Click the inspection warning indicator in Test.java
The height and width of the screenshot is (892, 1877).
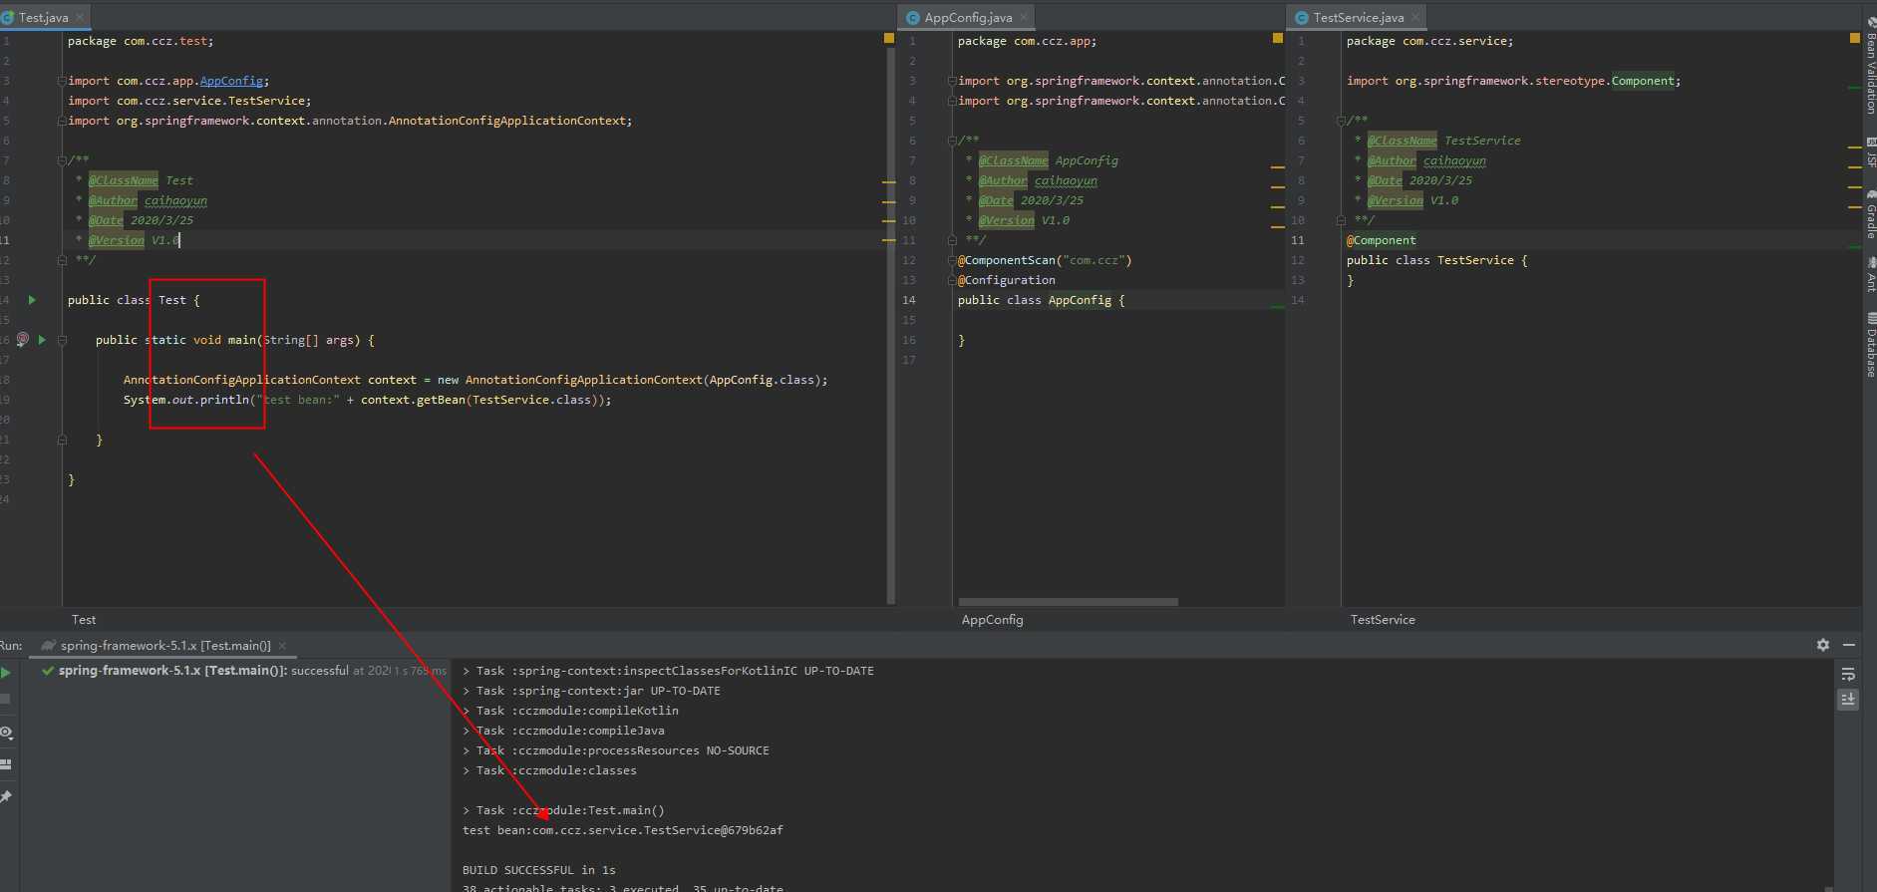click(x=889, y=38)
